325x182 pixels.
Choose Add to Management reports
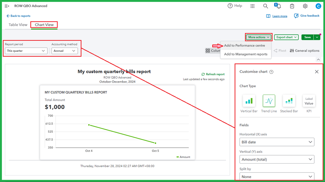246,54
